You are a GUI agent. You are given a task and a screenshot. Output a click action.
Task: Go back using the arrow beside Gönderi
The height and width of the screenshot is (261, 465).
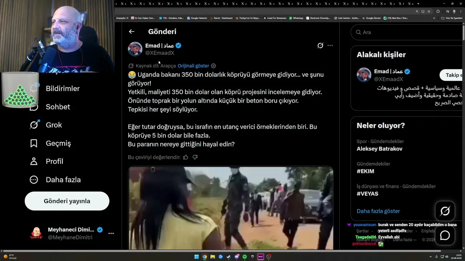[132, 32]
